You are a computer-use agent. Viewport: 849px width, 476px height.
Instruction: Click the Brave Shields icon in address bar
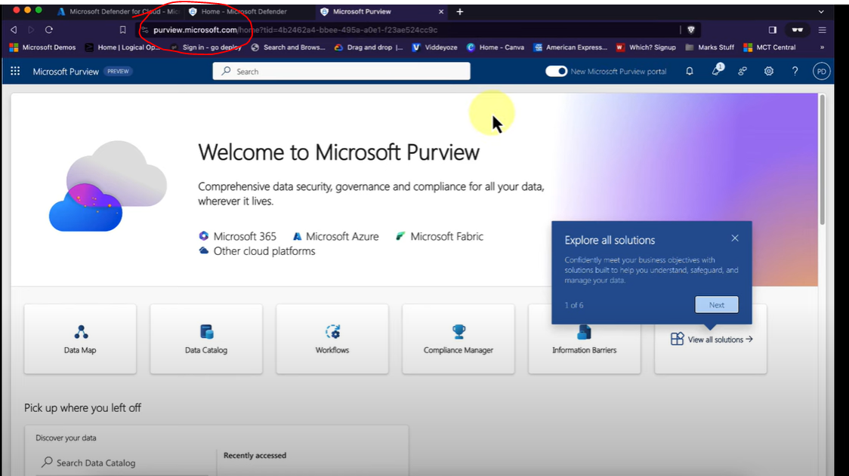coord(690,29)
